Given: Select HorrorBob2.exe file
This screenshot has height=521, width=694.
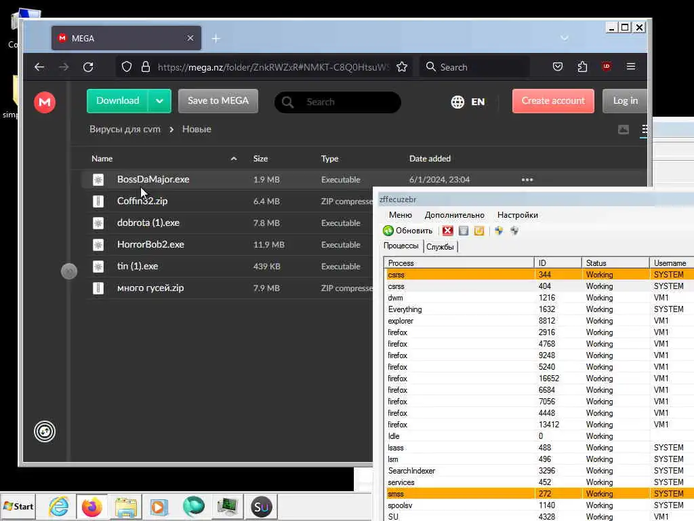Looking at the screenshot, I should (x=150, y=244).
